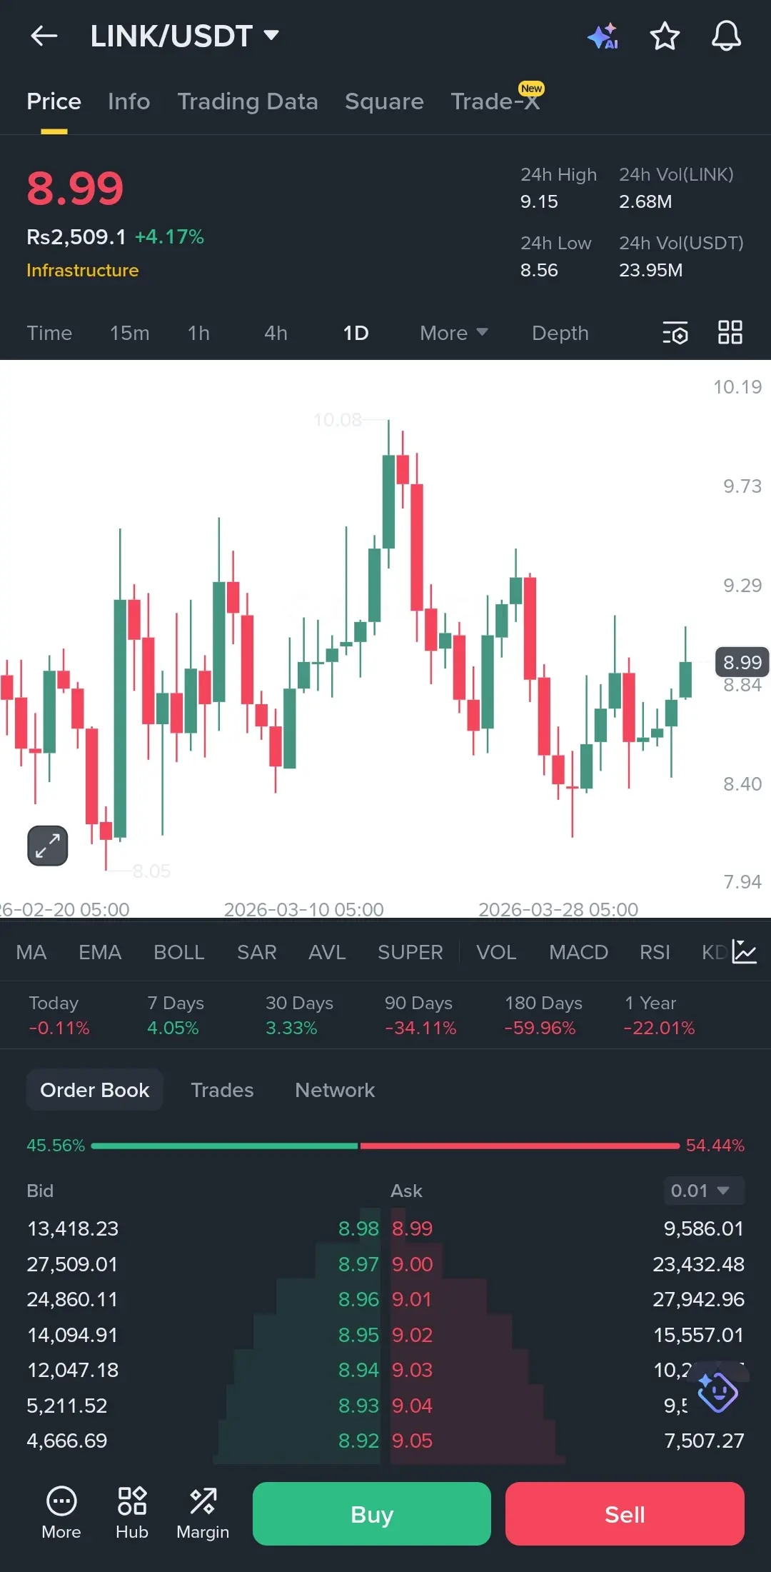This screenshot has width=771, height=1572.
Task: Toggle the SUPER indicator
Action: 410,952
